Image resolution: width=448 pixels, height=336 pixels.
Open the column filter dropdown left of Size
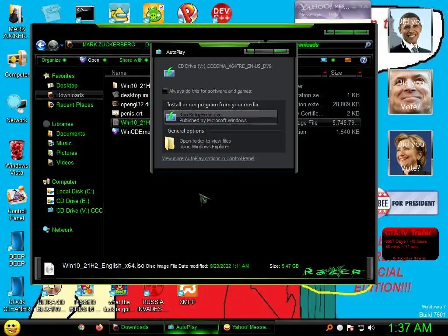[325, 73]
